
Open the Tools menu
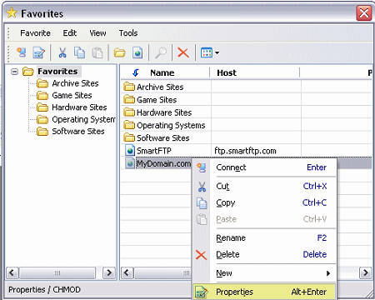point(128,33)
